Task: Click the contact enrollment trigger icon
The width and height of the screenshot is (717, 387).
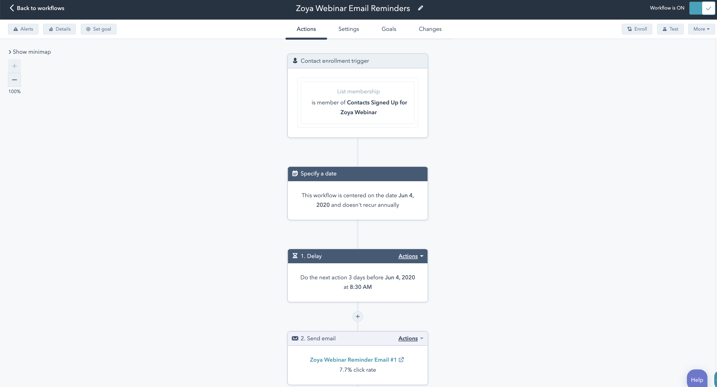Action: pyautogui.click(x=295, y=60)
